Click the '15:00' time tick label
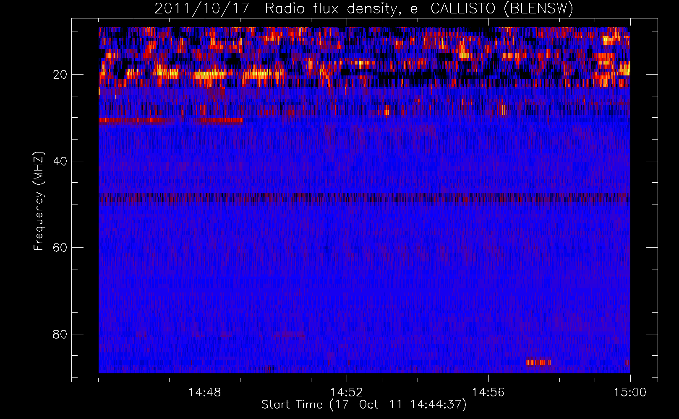Image resolution: width=679 pixels, height=419 pixels. (630, 393)
